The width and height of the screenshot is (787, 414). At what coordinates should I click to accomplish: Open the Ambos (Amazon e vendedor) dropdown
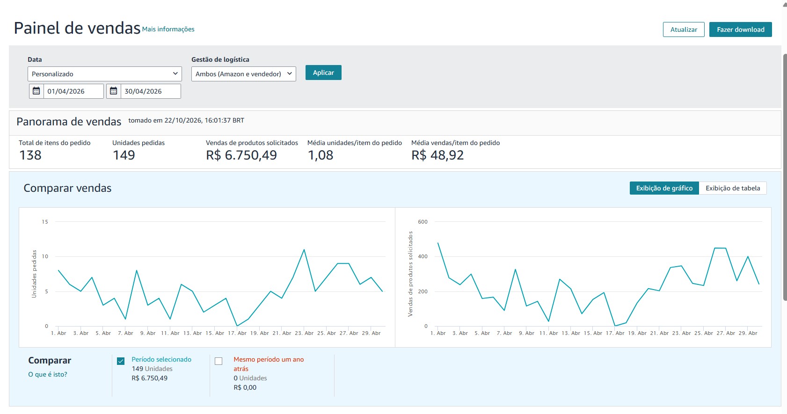click(244, 74)
